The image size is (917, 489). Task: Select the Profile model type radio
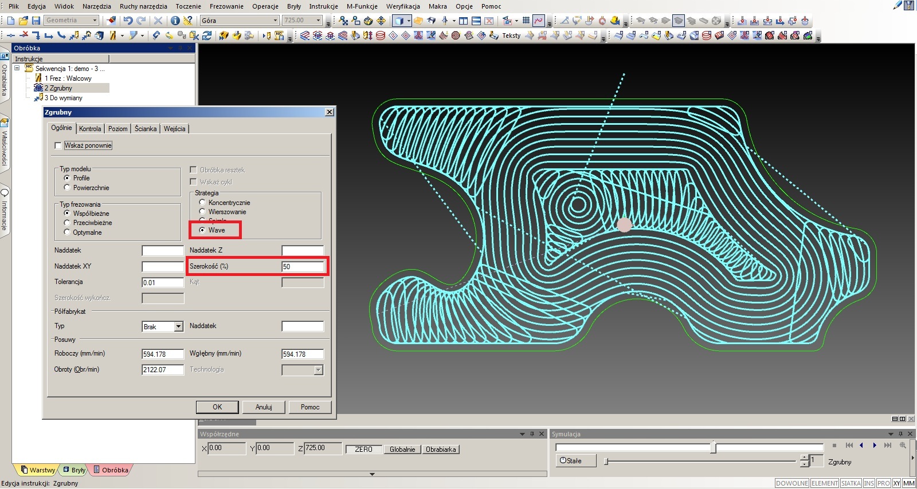pos(67,178)
